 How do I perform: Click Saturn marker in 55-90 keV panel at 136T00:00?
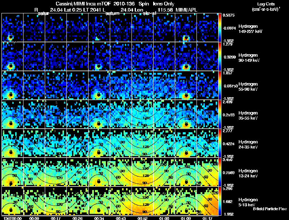[x=11, y=95]
